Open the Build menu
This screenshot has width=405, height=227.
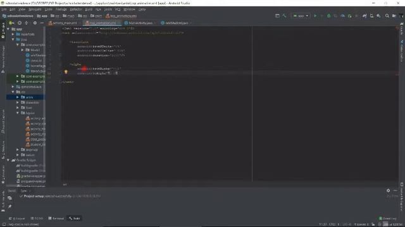89,9
